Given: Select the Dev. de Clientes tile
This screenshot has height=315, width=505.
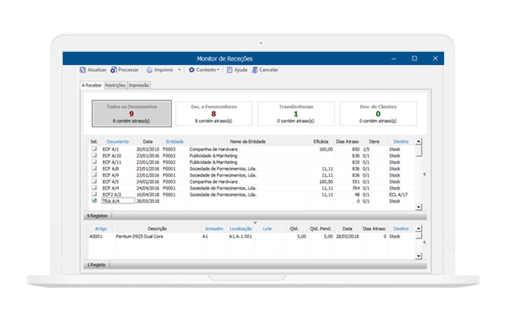Looking at the screenshot, I should (378, 114).
